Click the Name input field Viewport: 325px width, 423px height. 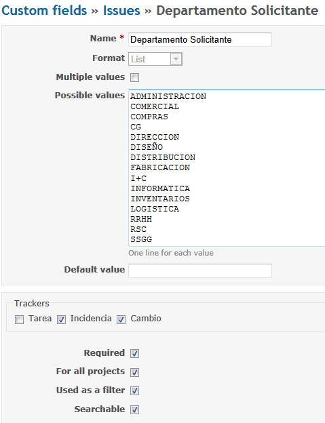200,39
